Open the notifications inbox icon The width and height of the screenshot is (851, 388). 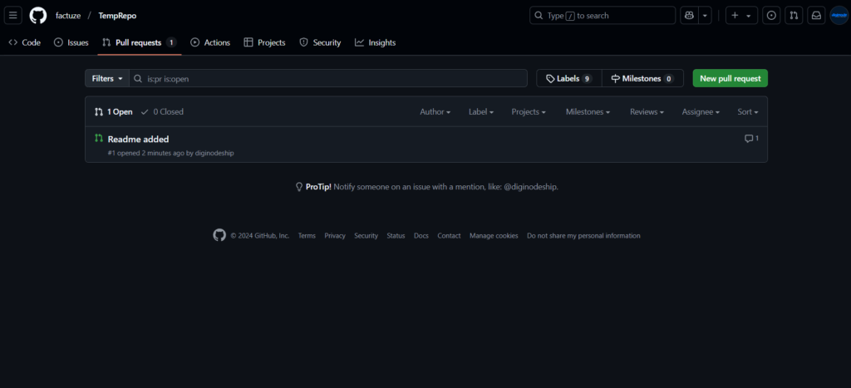click(x=816, y=16)
